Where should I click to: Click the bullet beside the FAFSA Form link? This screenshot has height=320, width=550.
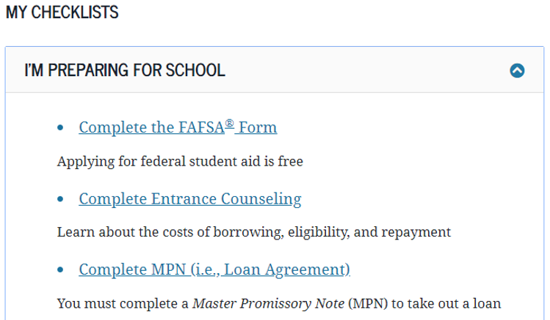pyautogui.click(x=60, y=127)
